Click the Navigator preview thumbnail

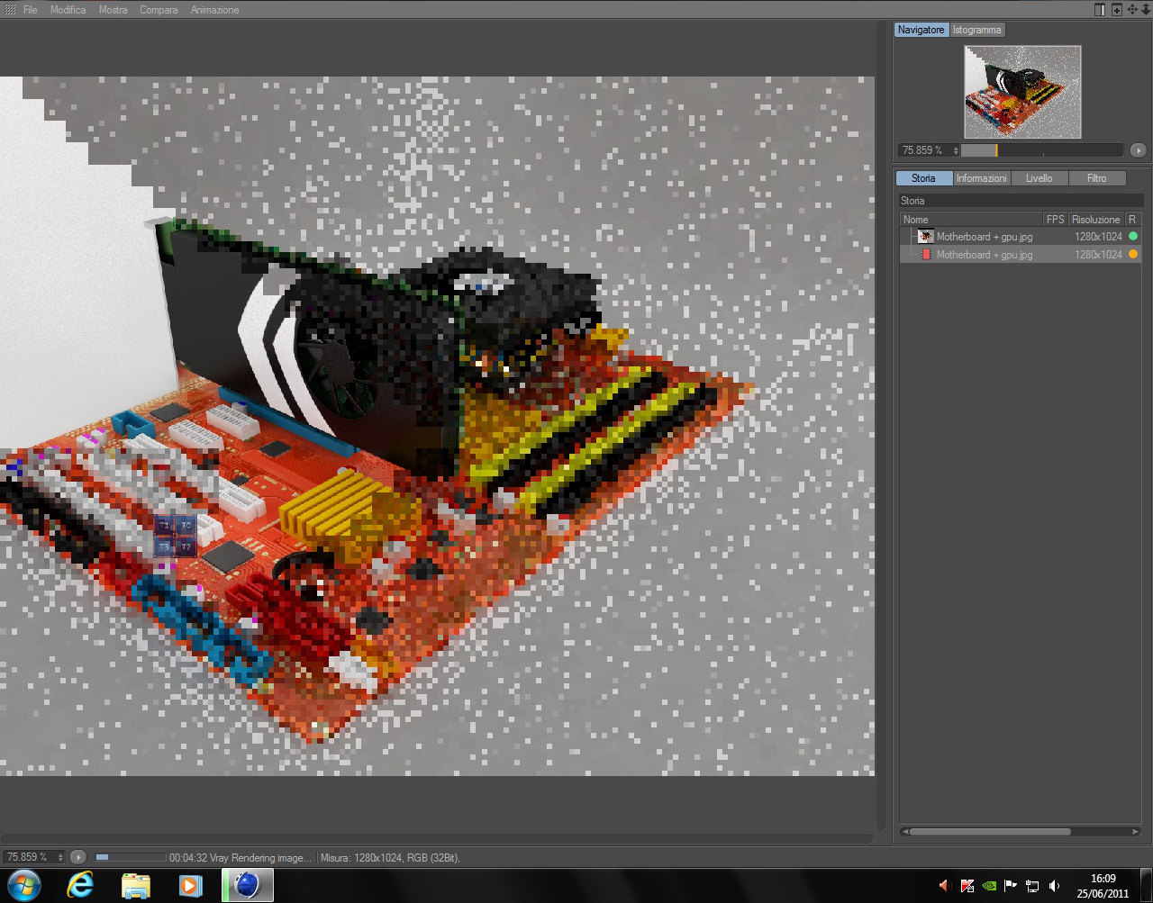(1022, 92)
